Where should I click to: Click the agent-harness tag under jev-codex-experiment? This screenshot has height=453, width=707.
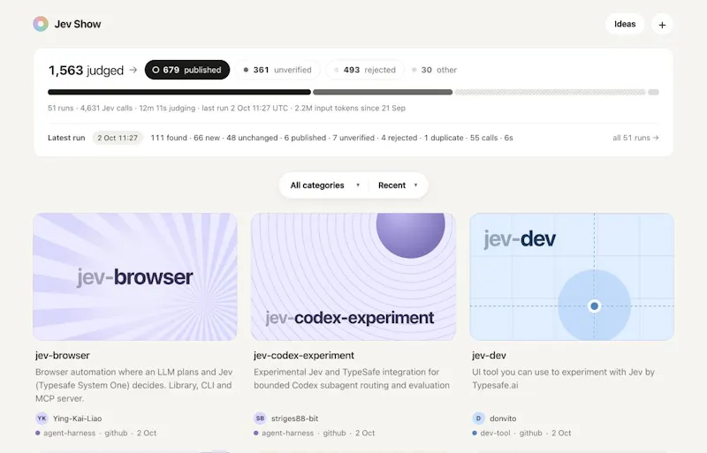[288, 434]
